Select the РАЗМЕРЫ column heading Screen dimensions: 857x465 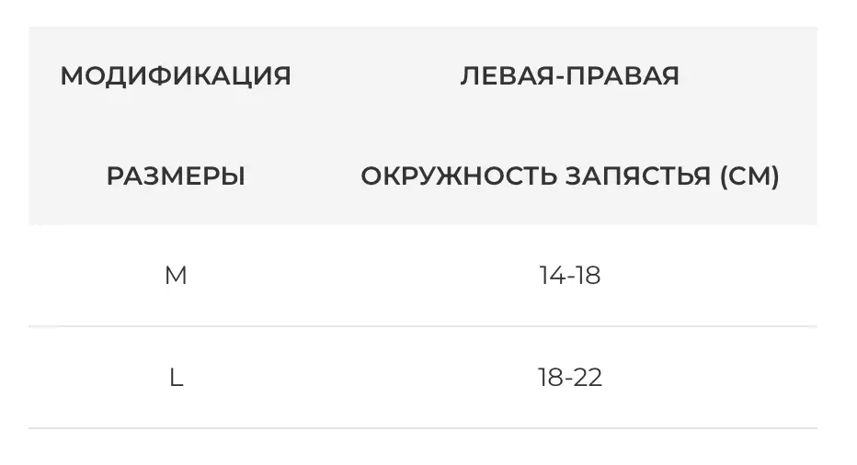click(176, 176)
